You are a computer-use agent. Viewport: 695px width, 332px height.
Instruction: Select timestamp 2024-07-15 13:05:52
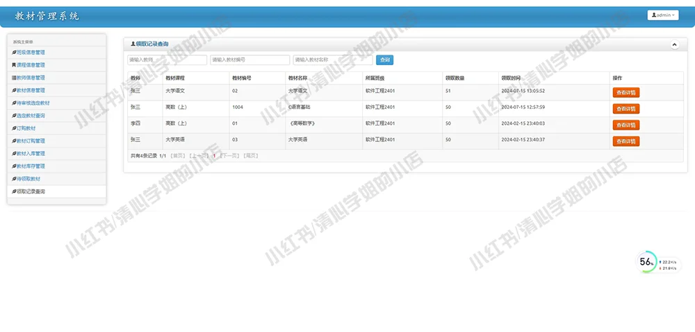[523, 91]
